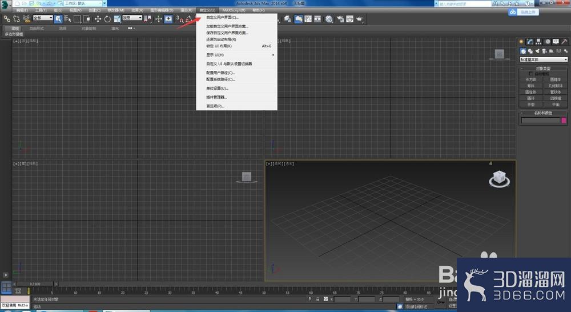The height and width of the screenshot is (312, 571).
Task: Click the Select and Manipulate icon
Action: click(159, 19)
